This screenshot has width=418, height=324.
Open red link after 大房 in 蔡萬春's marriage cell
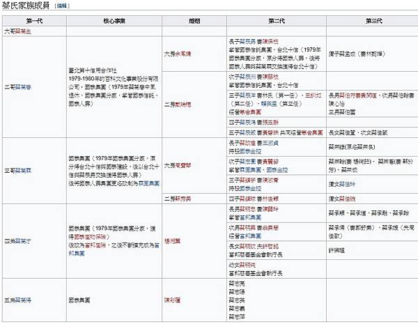pyautogui.click(x=183, y=54)
